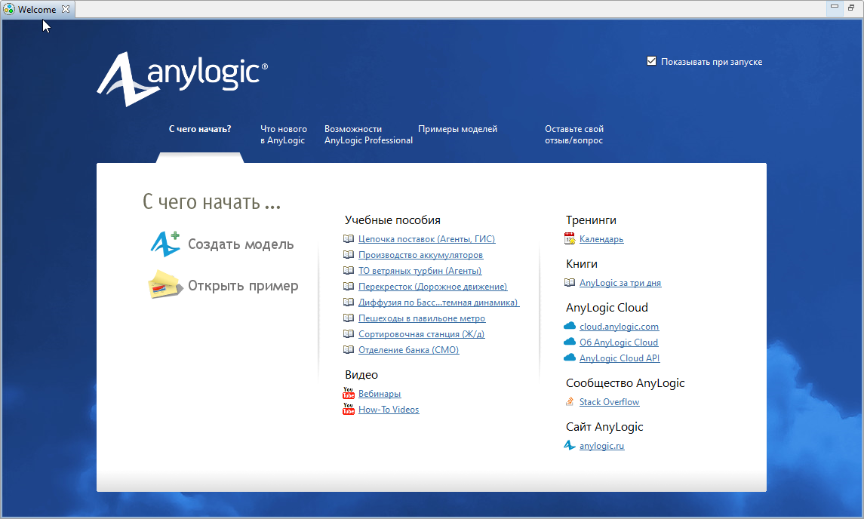The height and width of the screenshot is (519, 864).
Task: Click book icon beside ТО ветряных турбин
Action: [349, 271]
